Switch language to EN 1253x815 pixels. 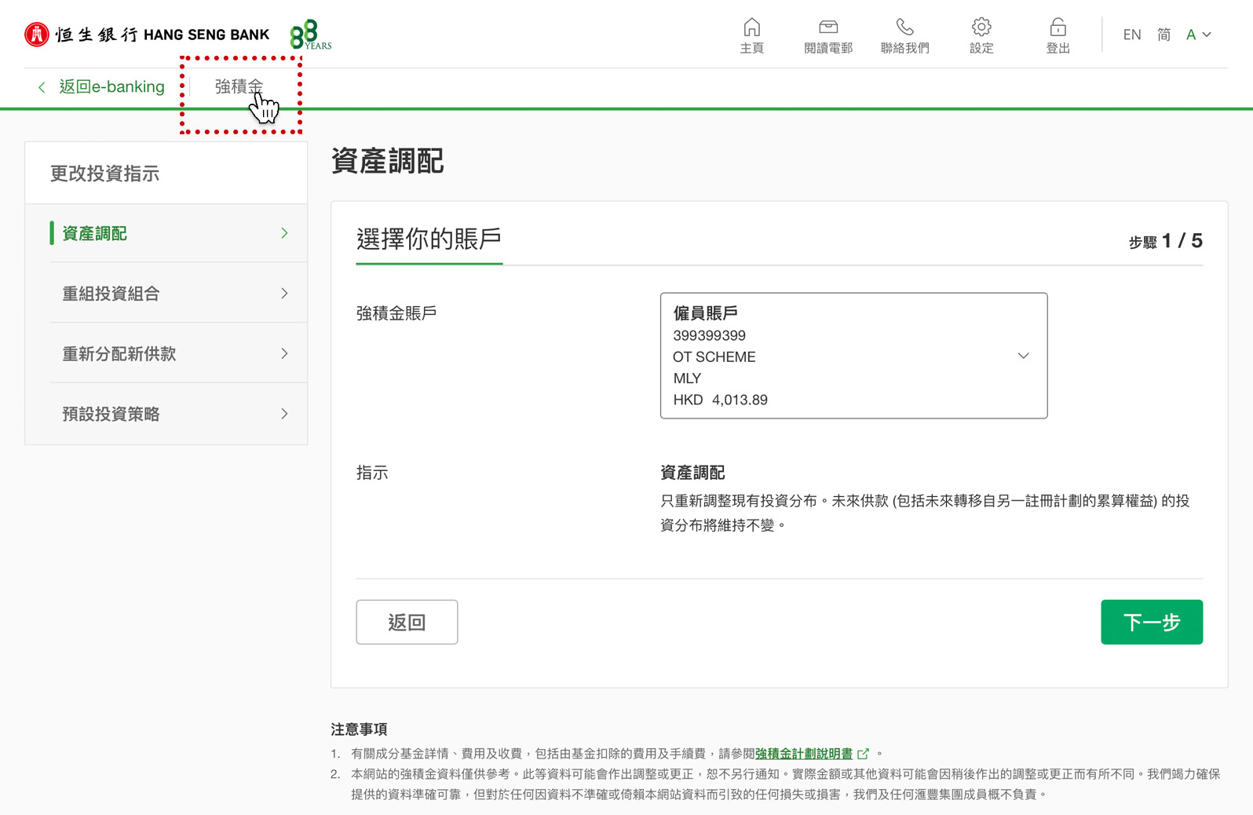(x=1131, y=35)
